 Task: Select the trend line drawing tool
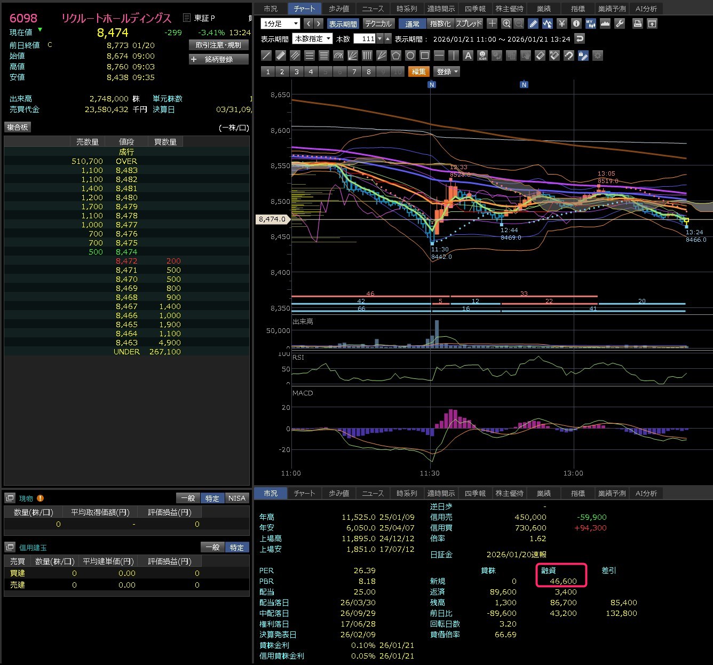coord(266,56)
